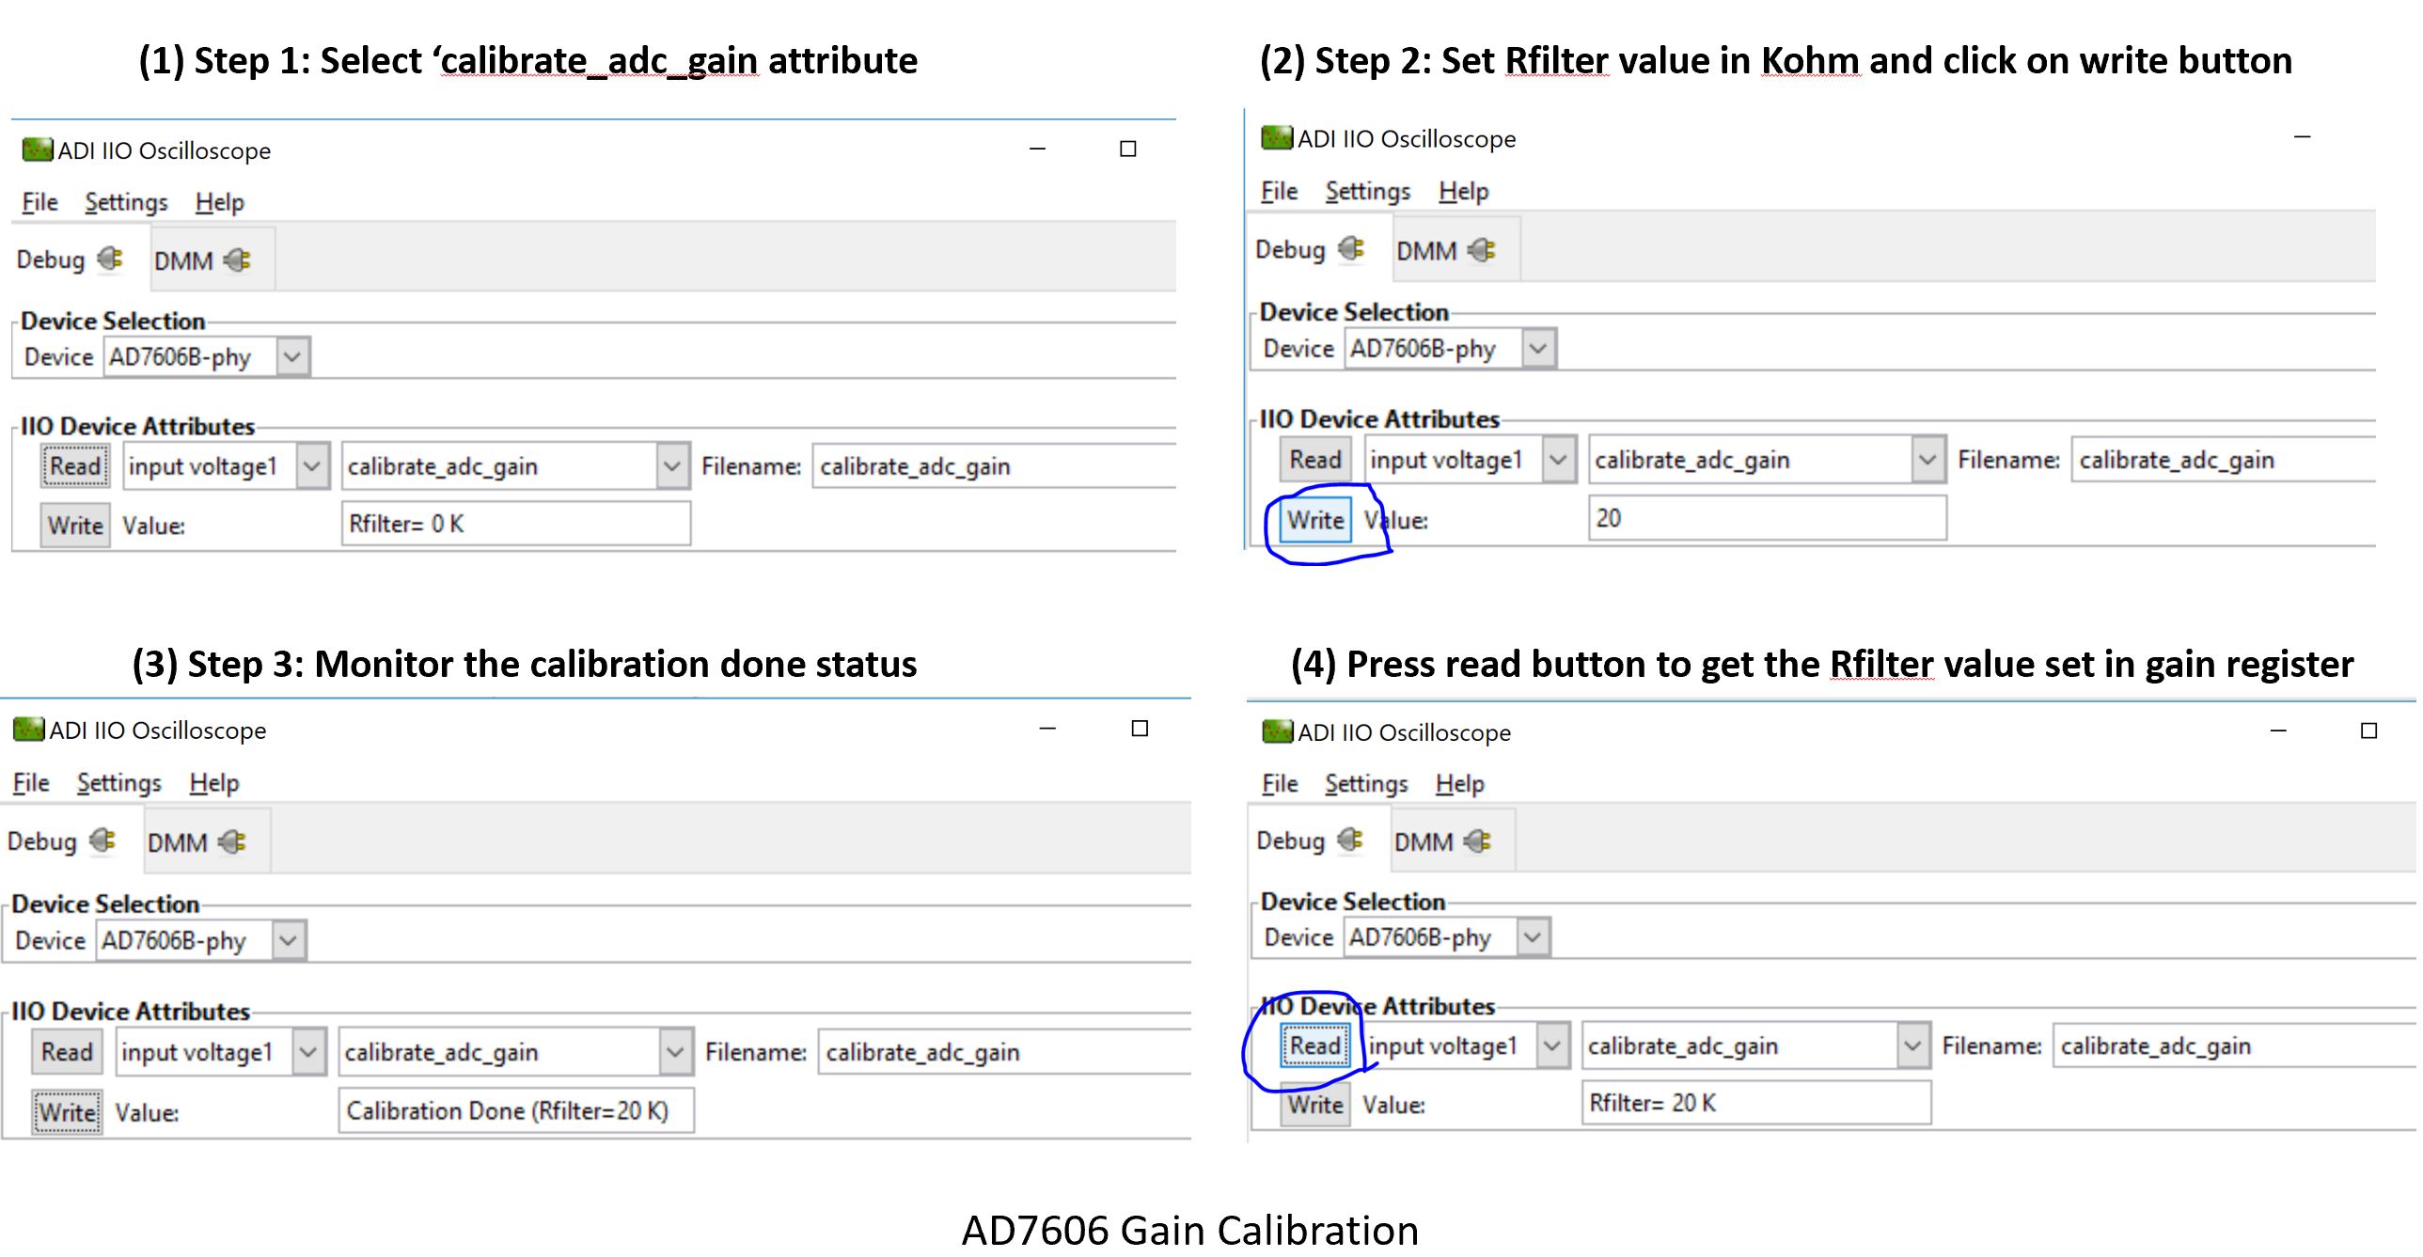Image resolution: width=2423 pixels, height=1257 pixels.
Task: Click the ADI IIO Oscilloscope app icon in Step 3 window
Action: (x=29, y=730)
